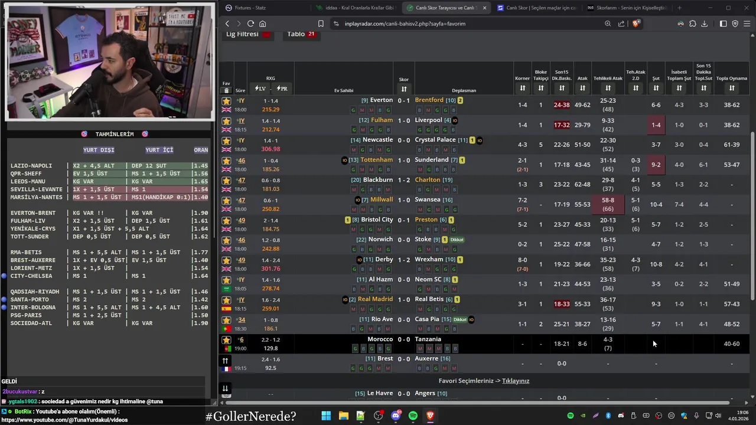The image size is (756, 425).
Task: Open browser extensions puzzle icon
Action: pos(692,24)
